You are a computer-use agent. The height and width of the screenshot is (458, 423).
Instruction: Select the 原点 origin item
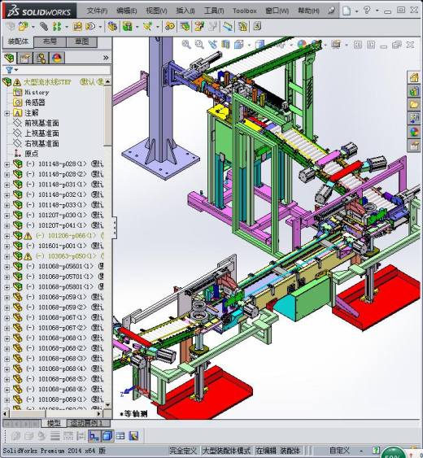click(31, 154)
